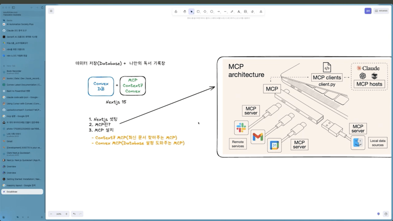This screenshot has height=221, width=393.
Task: Zoom in with the plus button
Action: coord(66,214)
